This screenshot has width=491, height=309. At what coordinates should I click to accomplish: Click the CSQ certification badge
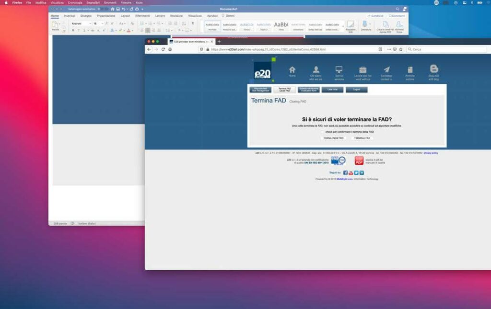pos(338,161)
